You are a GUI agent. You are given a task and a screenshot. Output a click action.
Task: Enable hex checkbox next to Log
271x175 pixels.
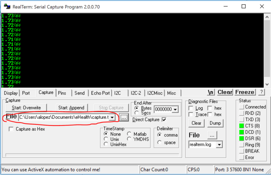(x=210, y=108)
